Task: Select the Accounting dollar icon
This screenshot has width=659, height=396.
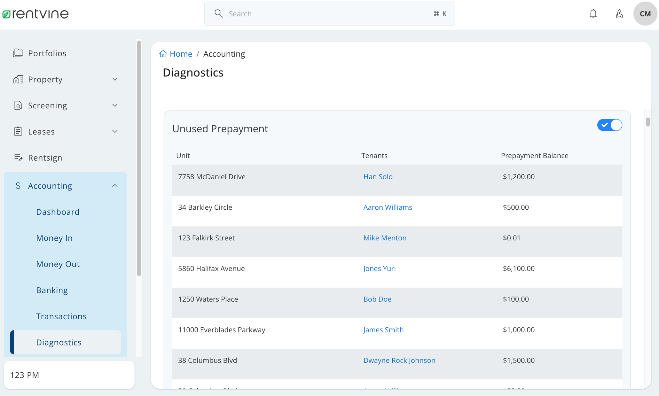Action: point(18,185)
